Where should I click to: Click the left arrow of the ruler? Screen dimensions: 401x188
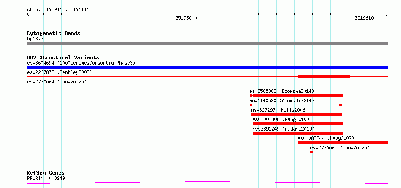coord(28,14)
